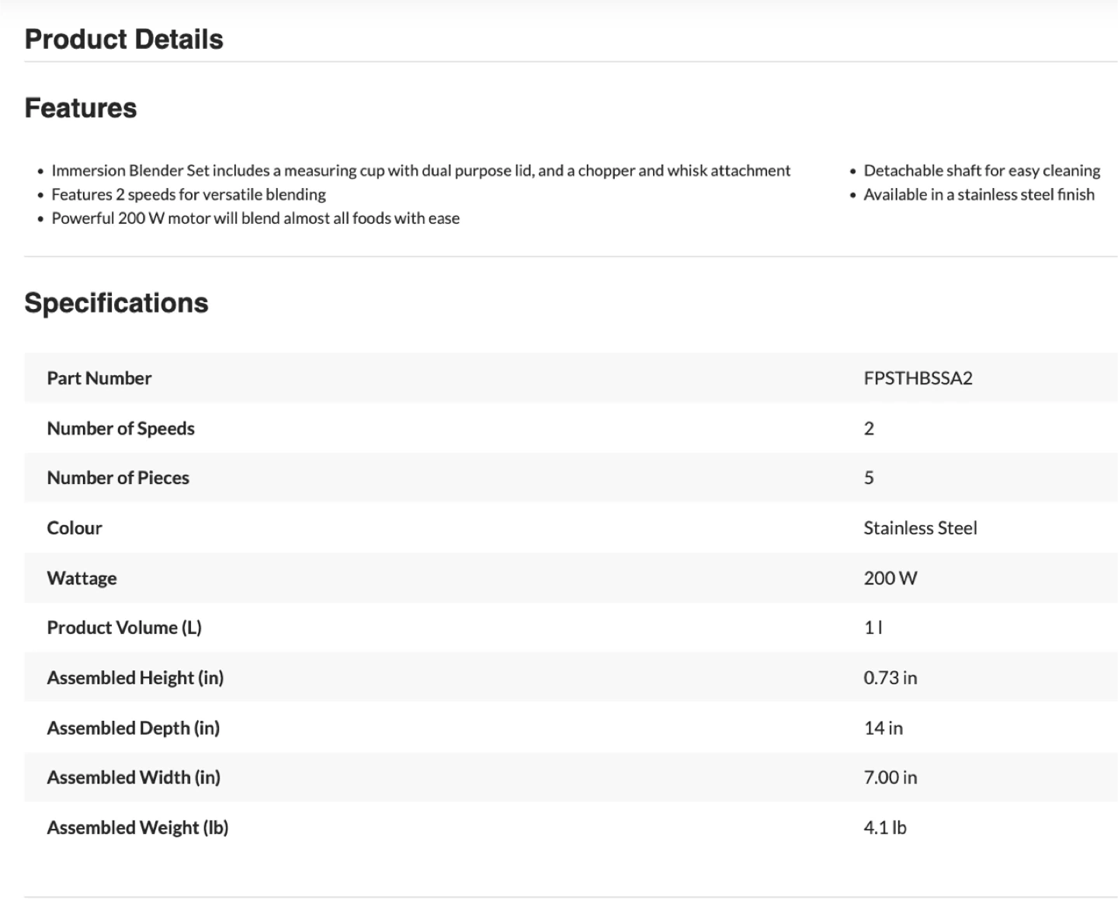The height and width of the screenshot is (908, 1118).
Task: Click the Specifications section heading
Action: 116,303
